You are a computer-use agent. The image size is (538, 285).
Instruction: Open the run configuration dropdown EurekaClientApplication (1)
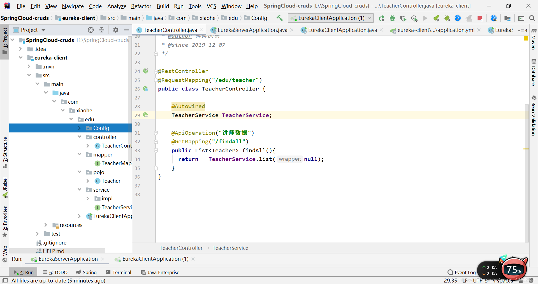[x=331, y=18]
